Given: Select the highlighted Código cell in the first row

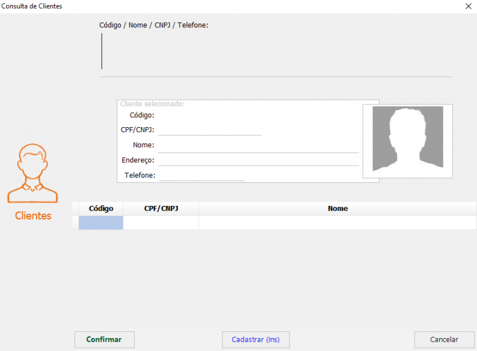Looking at the screenshot, I should 101,223.
